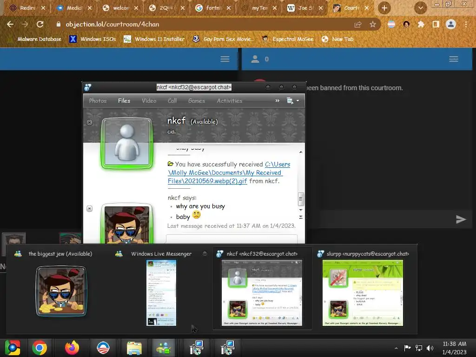This screenshot has height=357, width=476.
Task: Close the Redire tab
Action: 43,8
